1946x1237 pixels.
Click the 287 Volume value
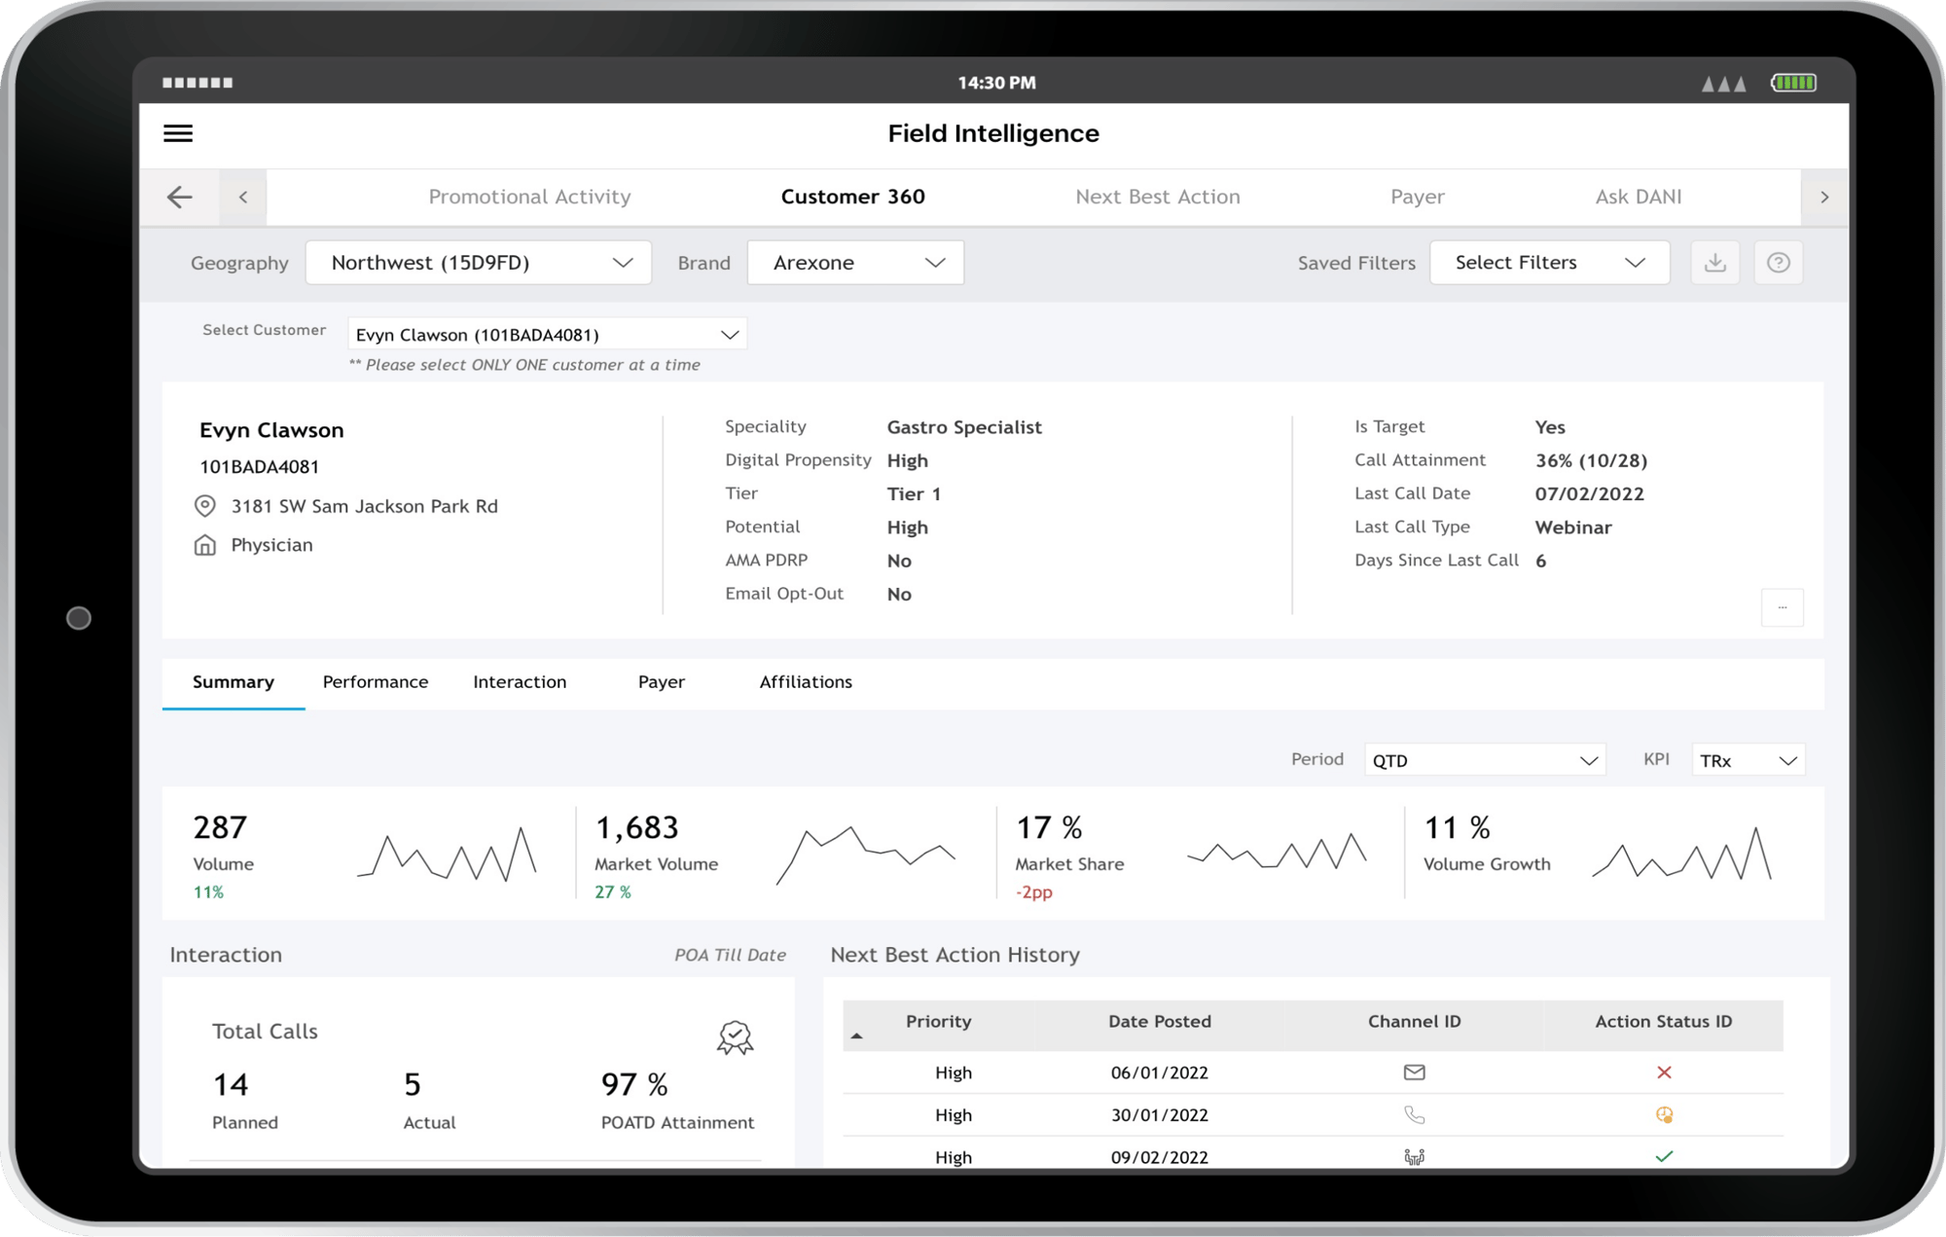click(220, 828)
